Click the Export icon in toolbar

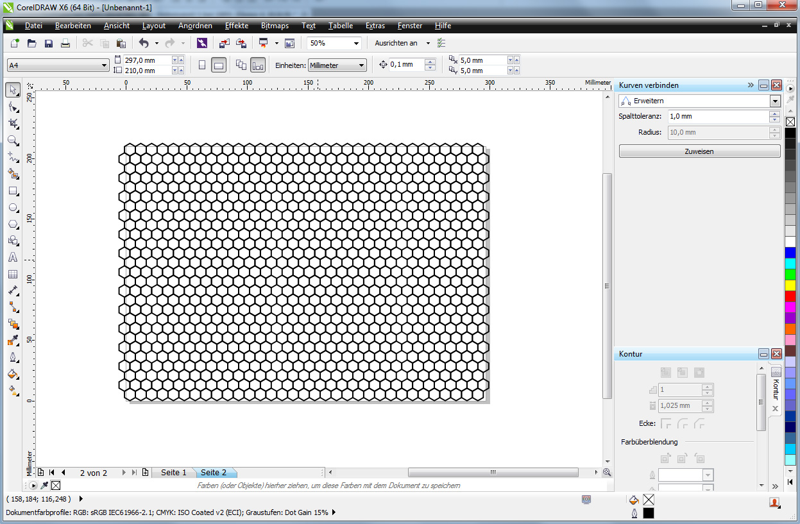click(x=241, y=43)
